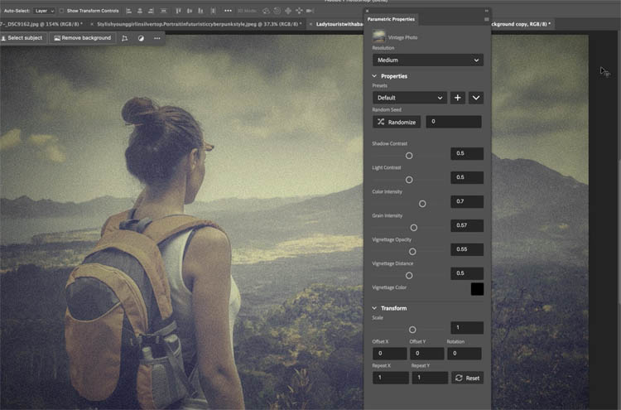Click the Offset Y field
This screenshot has height=410, width=621.
click(427, 354)
